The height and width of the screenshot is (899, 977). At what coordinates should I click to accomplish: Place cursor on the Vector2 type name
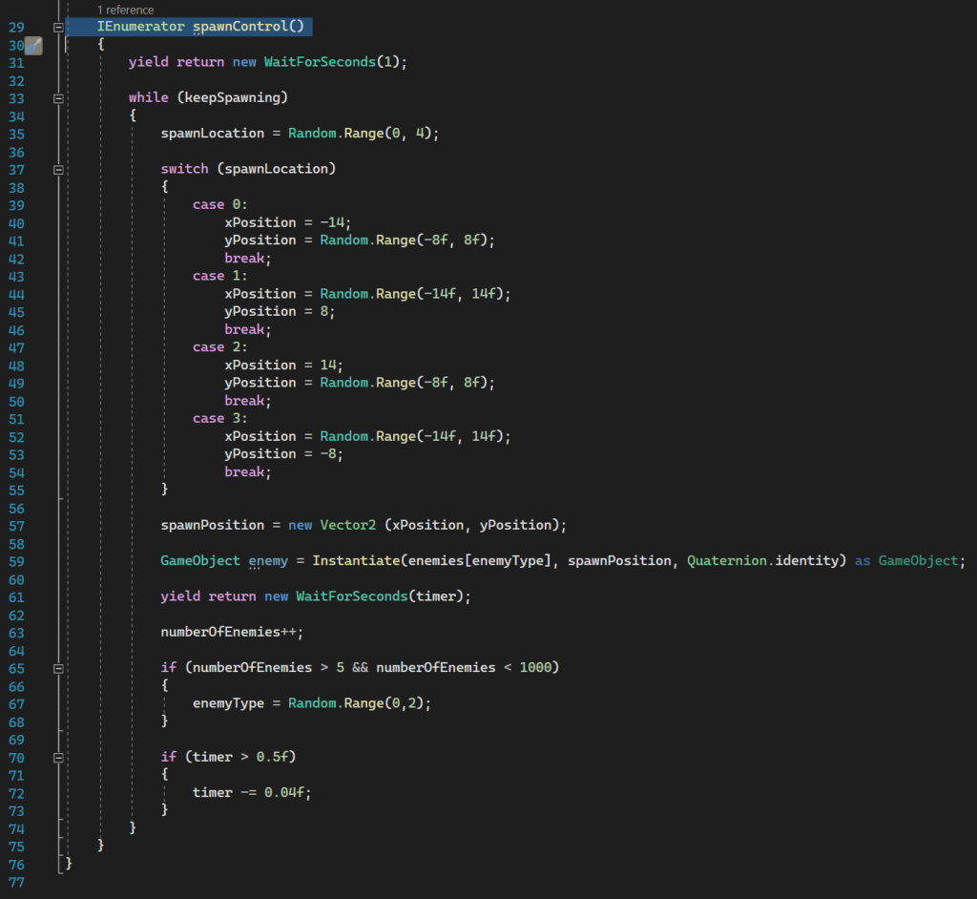349,526
